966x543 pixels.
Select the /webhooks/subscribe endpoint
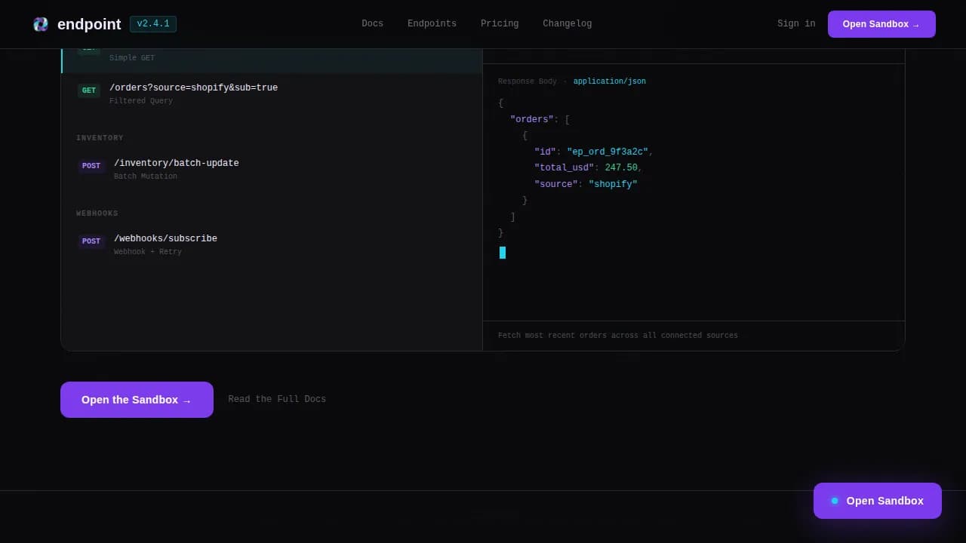272,244
